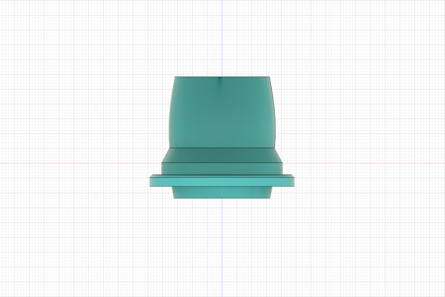Image resolution: width=445 pixels, height=297 pixels.
Task: Click the blue vertical axis below the model
Action: [222, 247]
